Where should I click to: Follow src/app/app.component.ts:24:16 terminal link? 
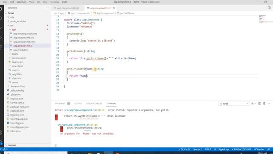[x=78, y=125]
